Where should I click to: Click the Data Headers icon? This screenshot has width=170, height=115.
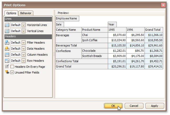click(7, 49)
